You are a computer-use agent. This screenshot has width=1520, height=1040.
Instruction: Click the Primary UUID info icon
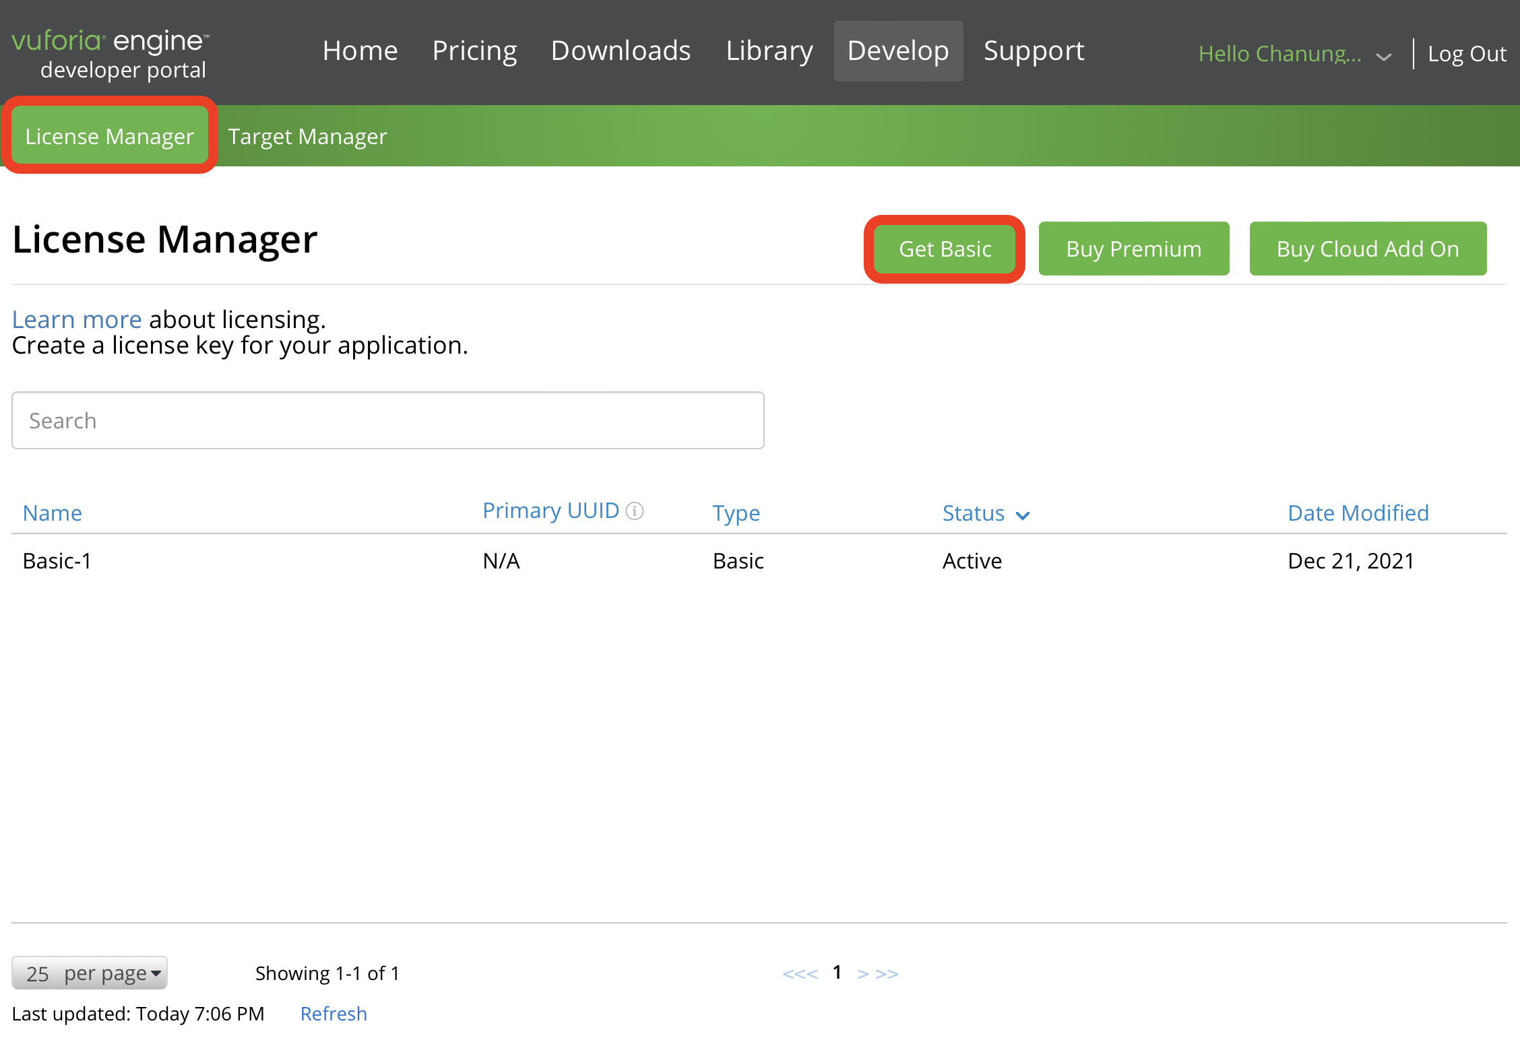pyautogui.click(x=635, y=511)
